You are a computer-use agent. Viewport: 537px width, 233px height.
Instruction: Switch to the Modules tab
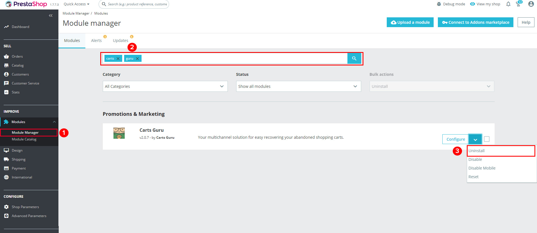[72, 41]
